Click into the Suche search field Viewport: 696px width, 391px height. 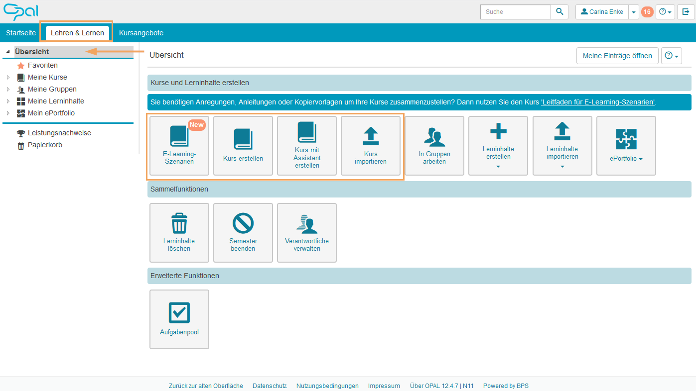coord(515,12)
